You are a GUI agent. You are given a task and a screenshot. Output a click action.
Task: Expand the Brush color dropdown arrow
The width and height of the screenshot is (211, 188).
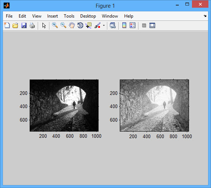(x=104, y=25)
